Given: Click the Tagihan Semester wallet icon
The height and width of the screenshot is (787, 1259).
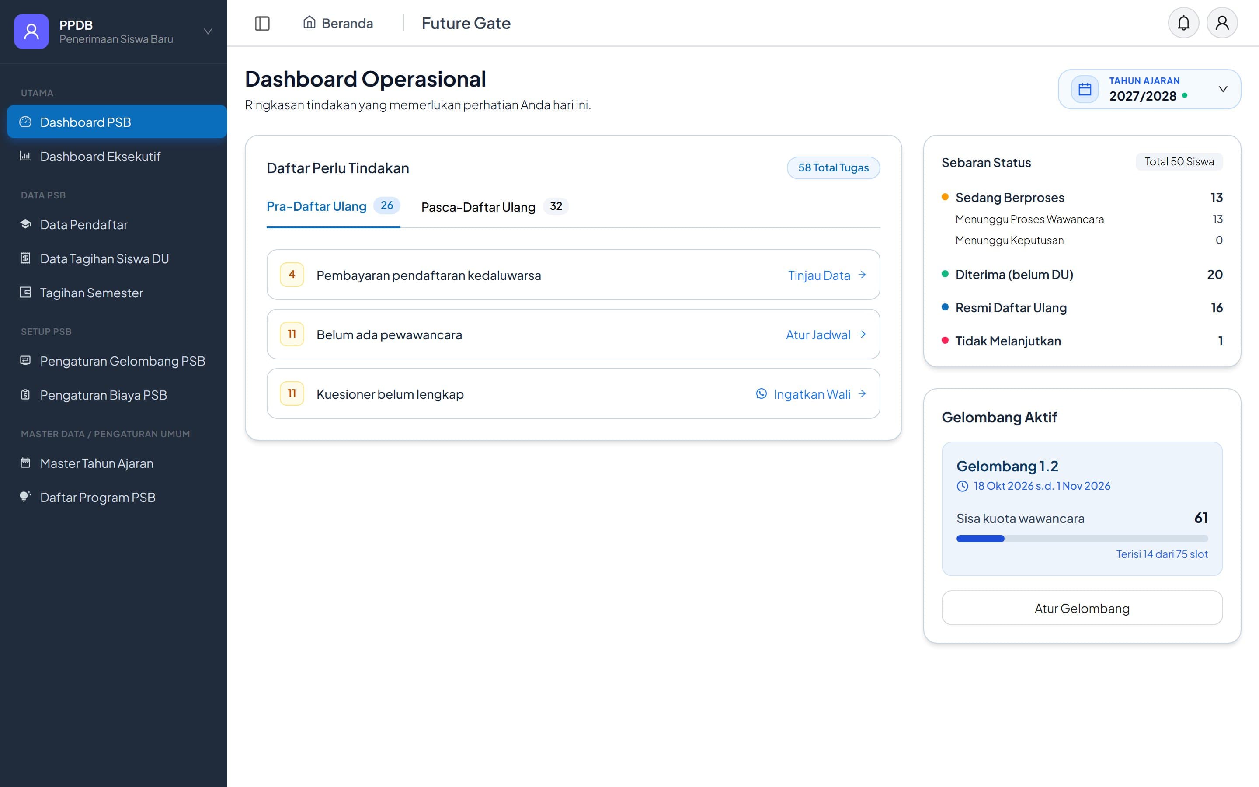Looking at the screenshot, I should (25, 292).
